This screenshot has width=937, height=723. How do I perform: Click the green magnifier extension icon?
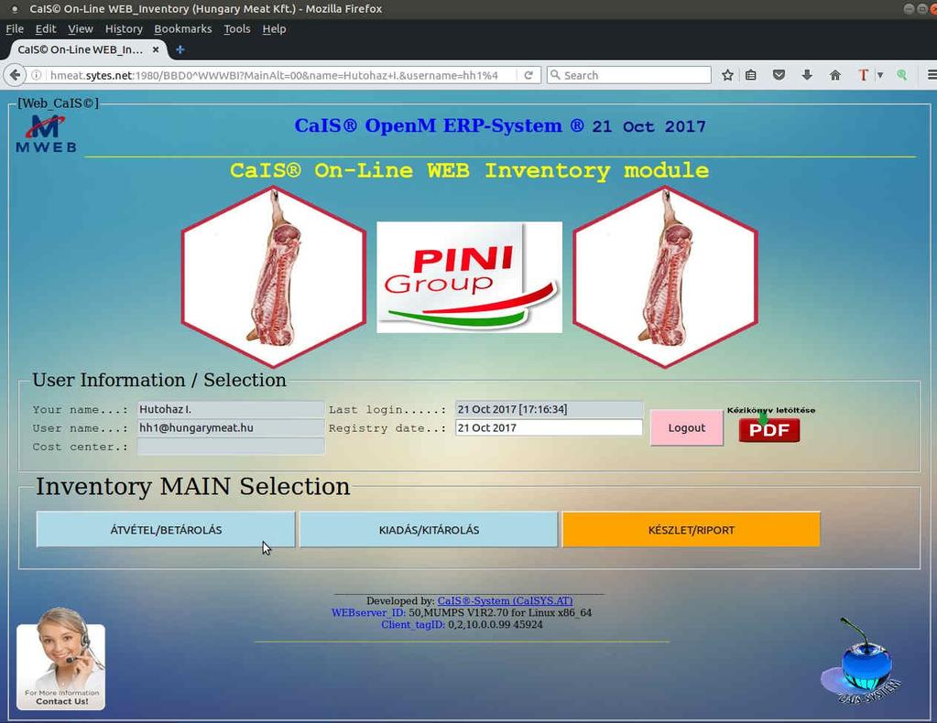point(902,75)
